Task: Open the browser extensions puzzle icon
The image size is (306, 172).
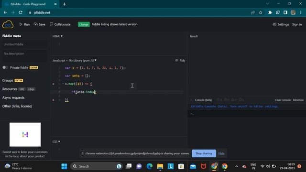Action: pos(270,12)
